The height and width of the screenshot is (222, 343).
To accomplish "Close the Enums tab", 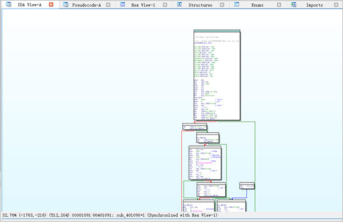I will tap(279, 5).
